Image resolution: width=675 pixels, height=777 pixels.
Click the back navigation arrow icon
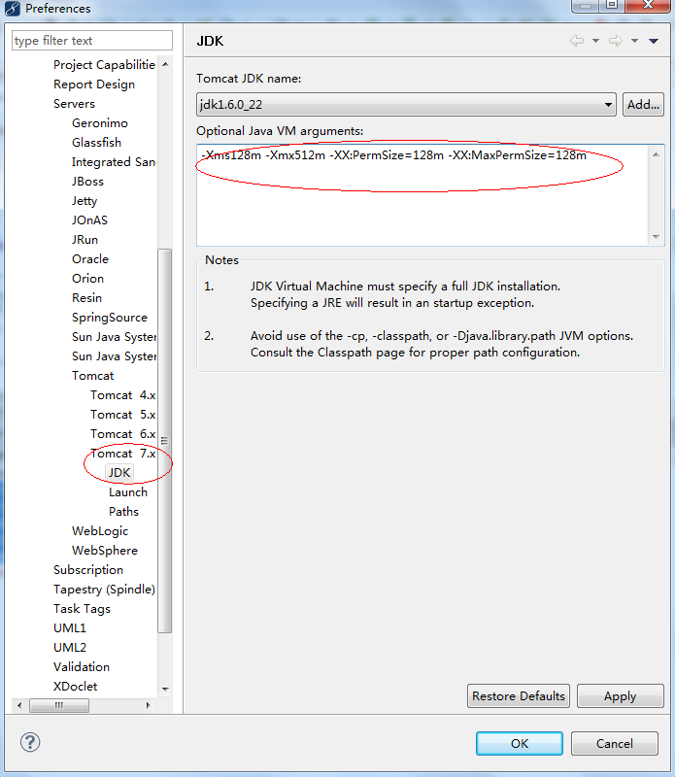(577, 41)
